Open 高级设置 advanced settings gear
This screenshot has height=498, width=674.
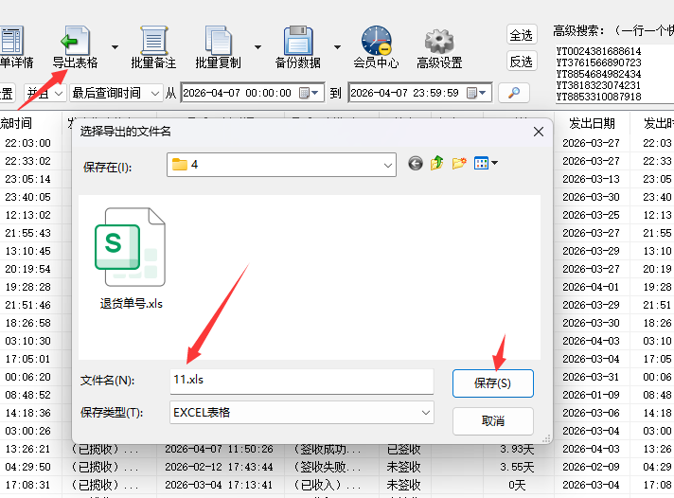[438, 45]
